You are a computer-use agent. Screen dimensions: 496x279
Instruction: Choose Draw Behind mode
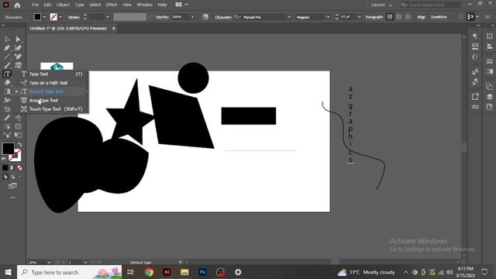tap(12, 177)
